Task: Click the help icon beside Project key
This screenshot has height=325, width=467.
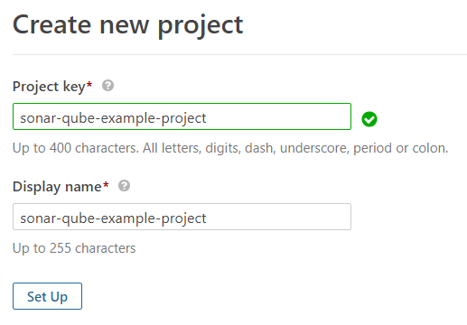Action: pyautogui.click(x=107, y=86)
